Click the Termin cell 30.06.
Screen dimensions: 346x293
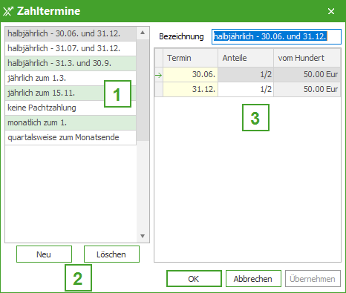pyautogui.click(x=190, y=74)
